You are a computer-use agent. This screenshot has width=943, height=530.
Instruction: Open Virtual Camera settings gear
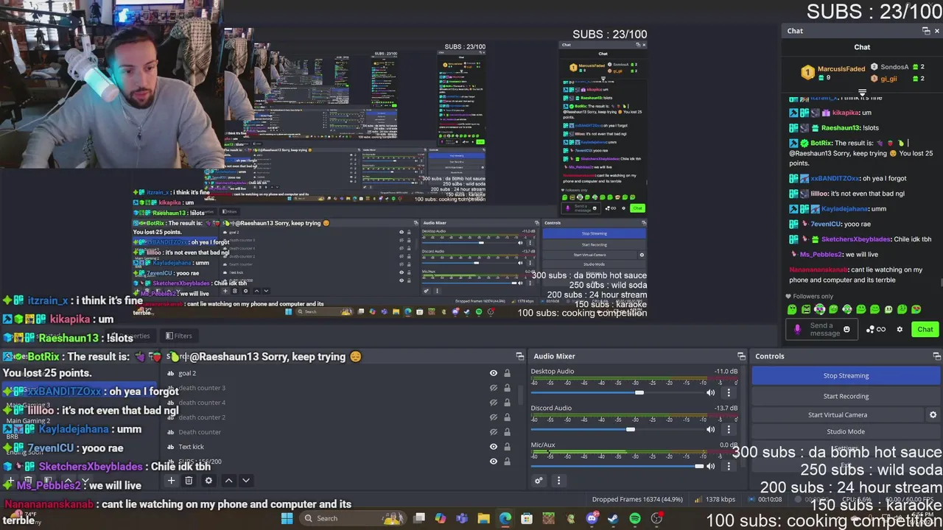point(933,415)
